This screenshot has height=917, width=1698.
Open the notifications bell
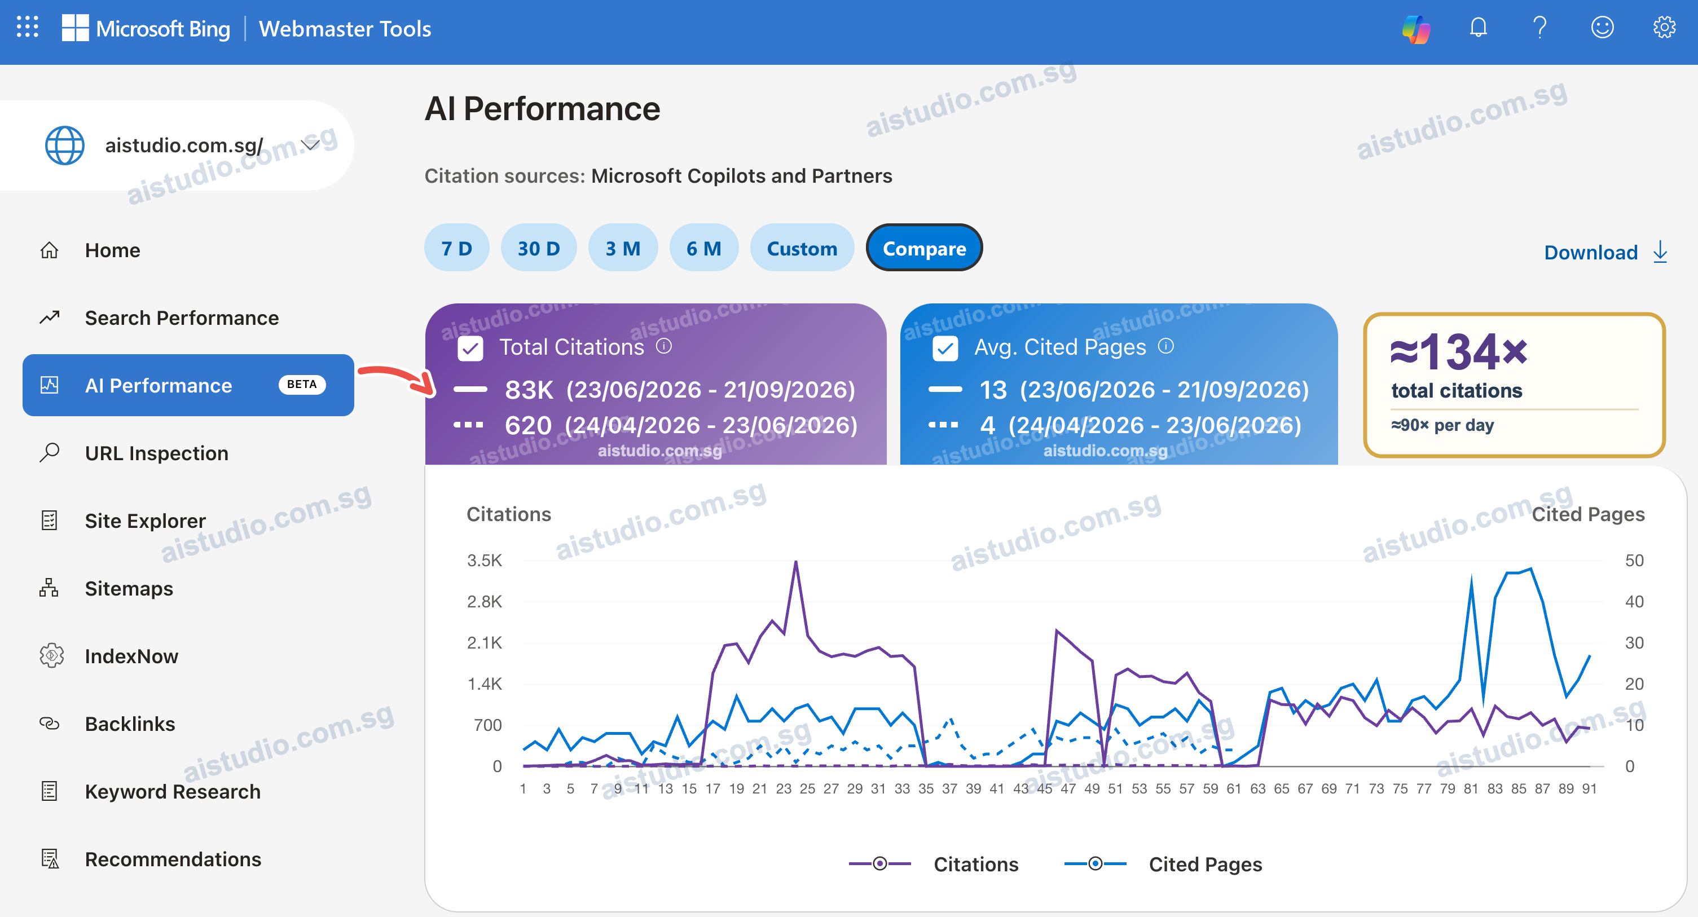tap(1479, 28)
